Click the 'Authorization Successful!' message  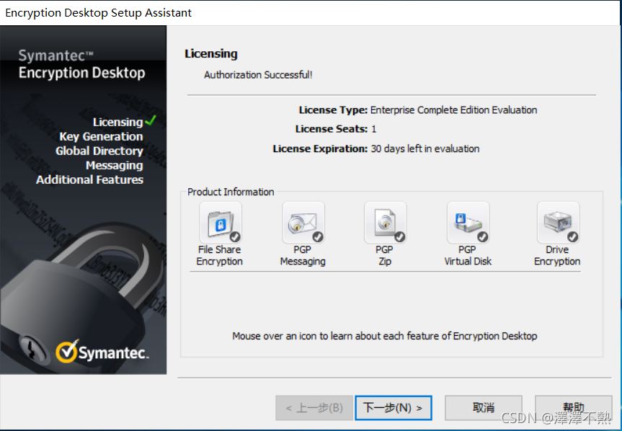pyautogui.click(x=258, y=75)
